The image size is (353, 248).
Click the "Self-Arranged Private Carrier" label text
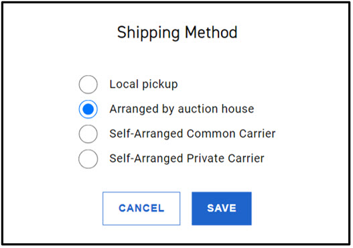(x=187, y=158)
